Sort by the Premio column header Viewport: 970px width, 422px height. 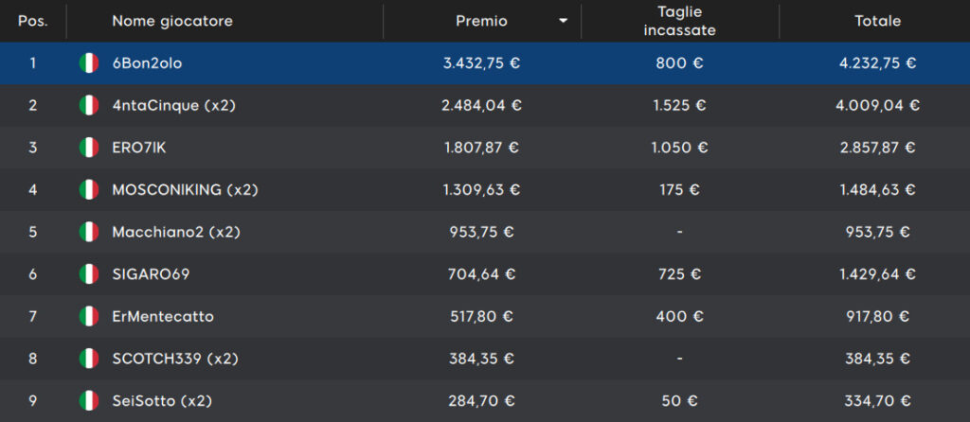[x=481, y=21]
